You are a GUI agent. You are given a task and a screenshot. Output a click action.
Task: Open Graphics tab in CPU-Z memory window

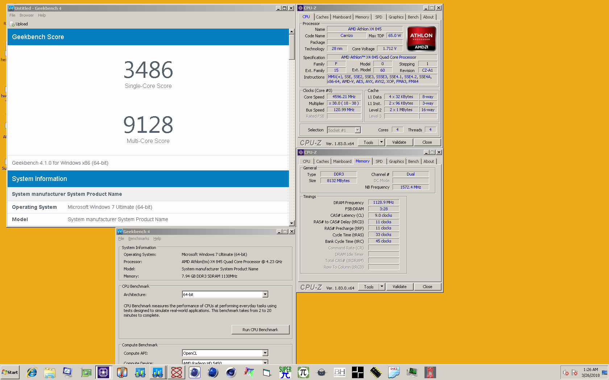[x=396, y=161]
